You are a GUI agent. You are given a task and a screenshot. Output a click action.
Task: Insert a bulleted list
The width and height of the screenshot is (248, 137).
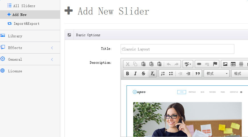coord(171,73)
